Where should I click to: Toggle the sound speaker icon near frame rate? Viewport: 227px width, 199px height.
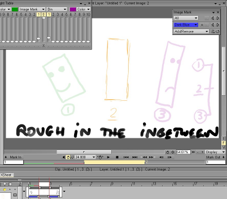pyautogui.click(x=64, y=157)
